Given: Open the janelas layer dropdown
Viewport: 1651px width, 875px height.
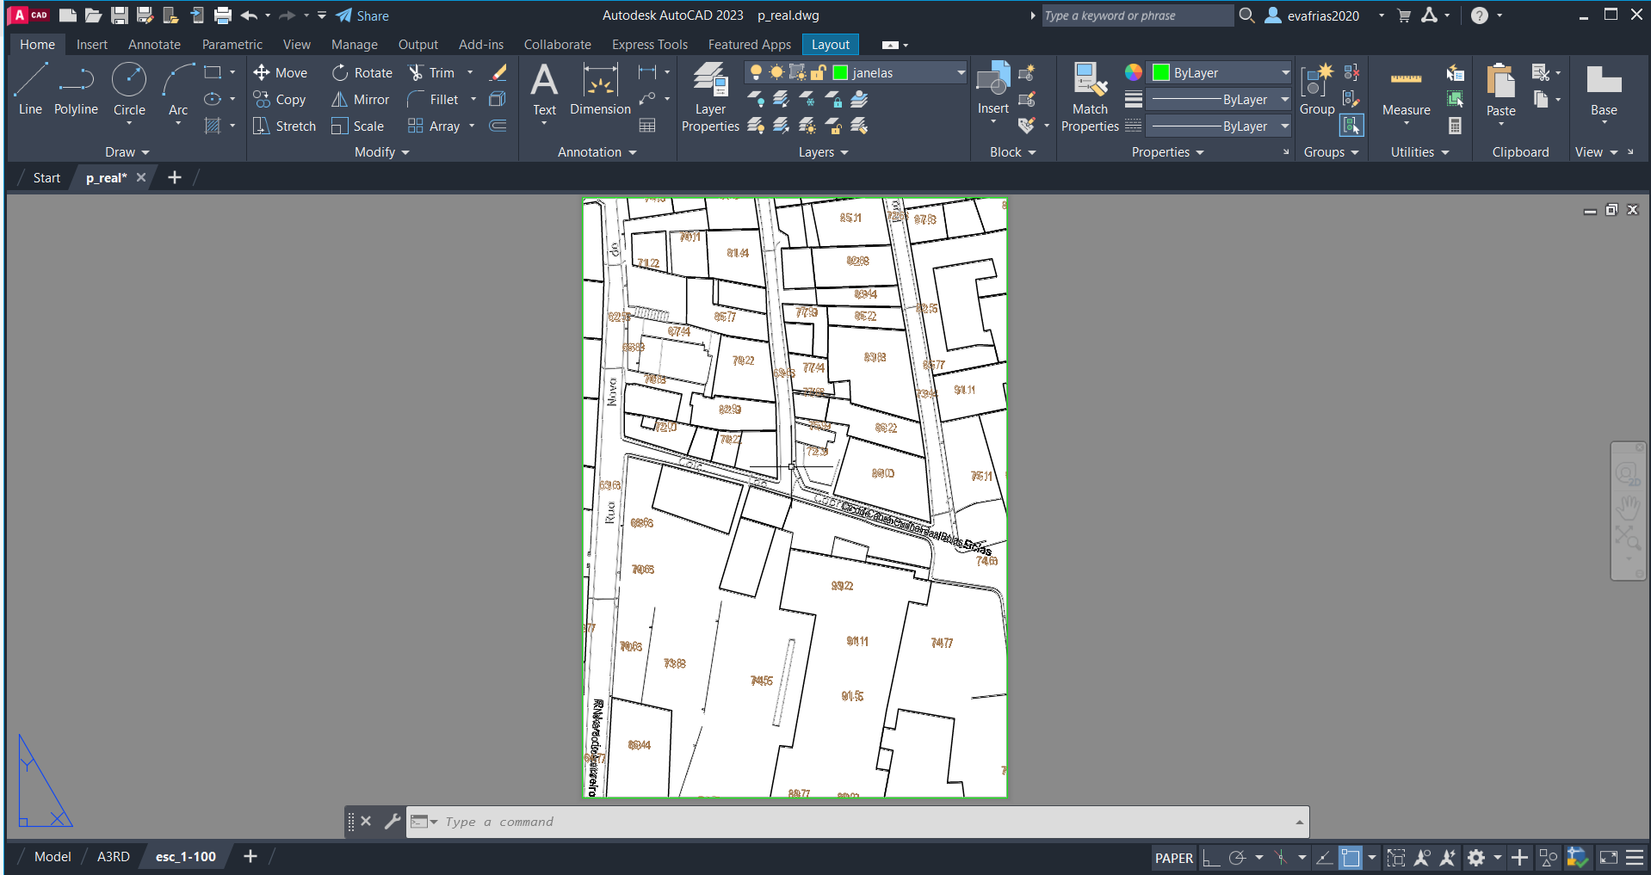Looking at the screenshot, I should 961,73.
